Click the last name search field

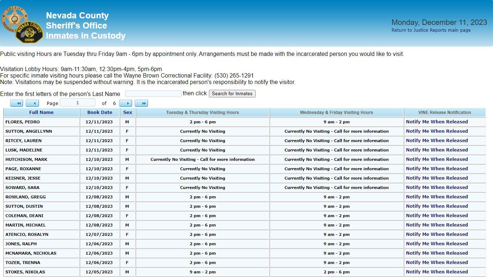coord(153,94)
